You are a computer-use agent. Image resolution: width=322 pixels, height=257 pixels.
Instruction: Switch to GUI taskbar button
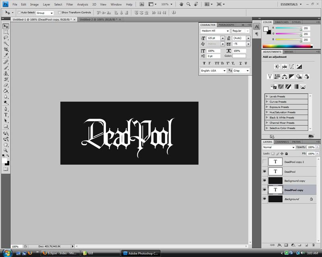(x=100, y=253)
